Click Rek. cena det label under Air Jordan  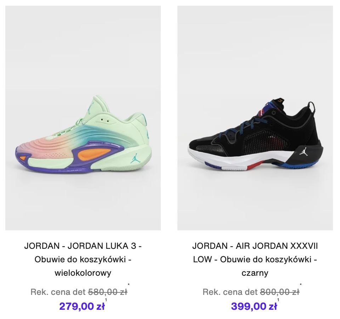(x=231, y=292)
